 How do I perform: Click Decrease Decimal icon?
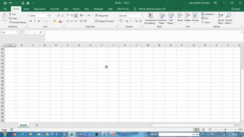click(140, 21)
